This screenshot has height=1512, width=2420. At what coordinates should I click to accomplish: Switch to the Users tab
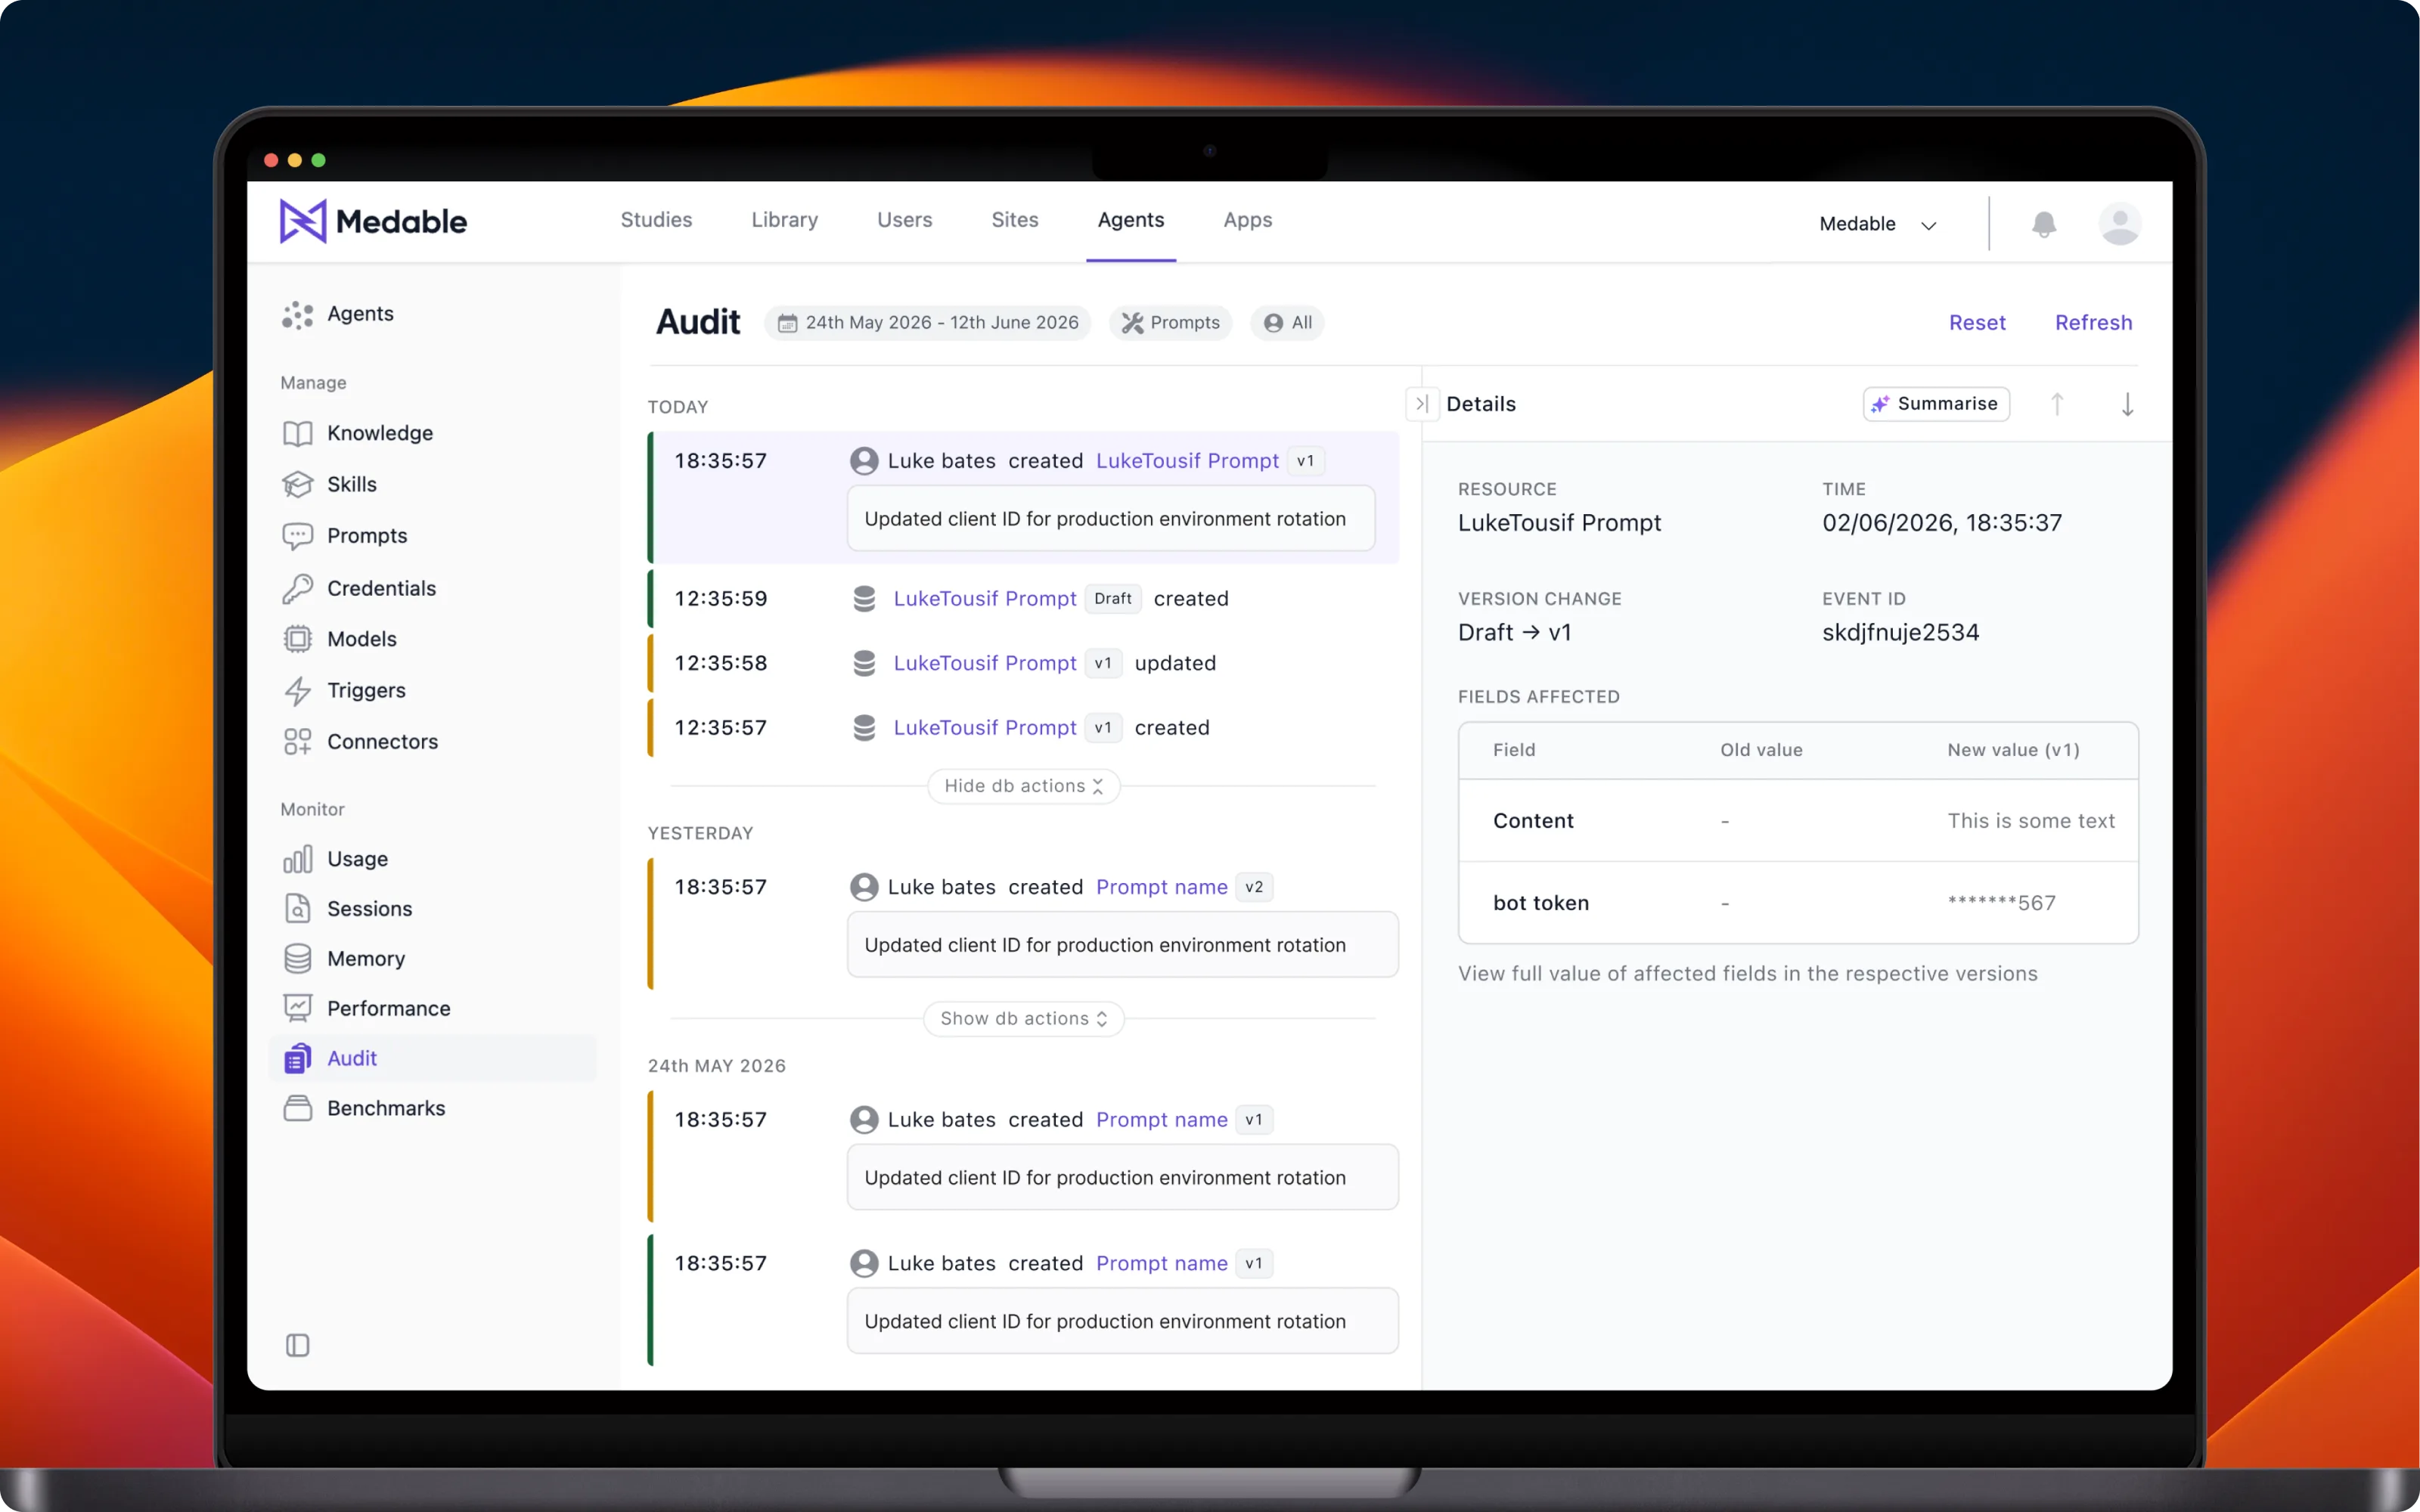coord(904,220)
